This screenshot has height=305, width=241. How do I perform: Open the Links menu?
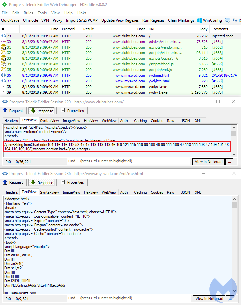point(82,13)
